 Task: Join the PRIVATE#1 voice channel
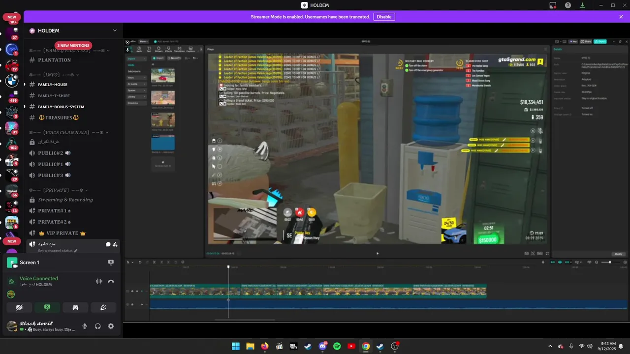tap(72, 210)
